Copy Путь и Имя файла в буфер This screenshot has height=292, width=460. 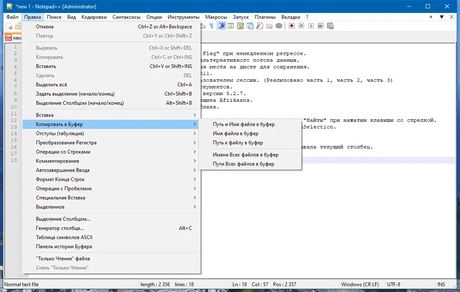[x=250, y=124]
